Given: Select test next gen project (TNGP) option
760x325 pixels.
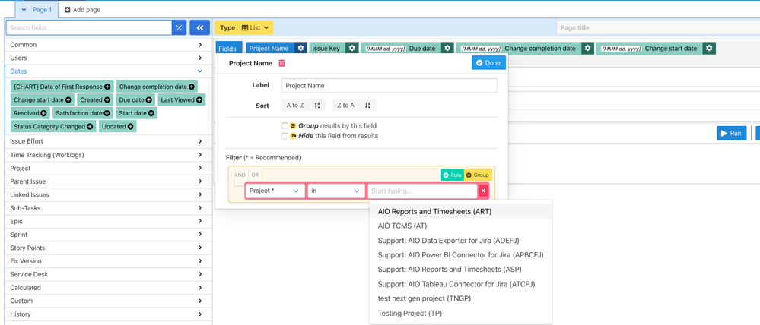Looking at the screenshot, I should pos(460,298).
